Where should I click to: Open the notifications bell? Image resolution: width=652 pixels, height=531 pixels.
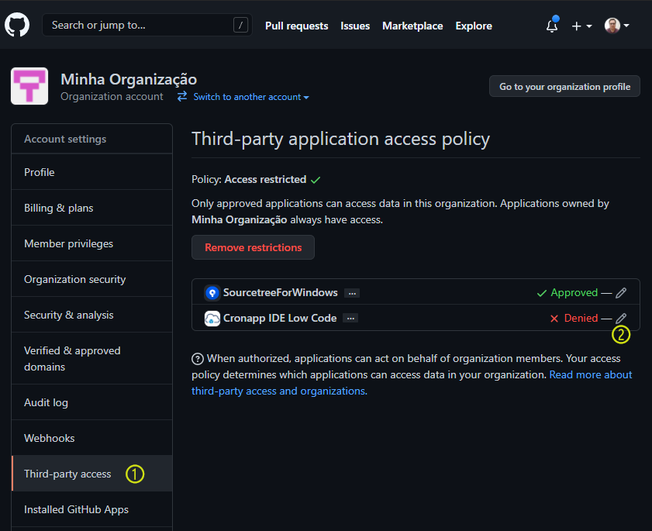pos(552,26)
